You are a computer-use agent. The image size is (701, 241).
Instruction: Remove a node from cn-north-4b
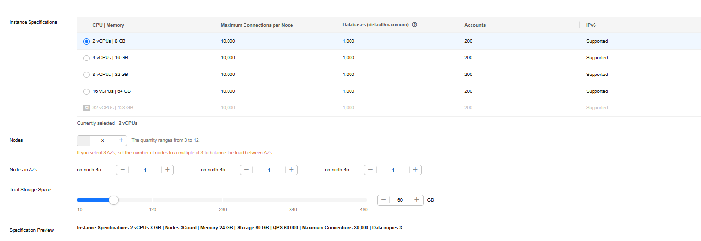coord(246,170)
